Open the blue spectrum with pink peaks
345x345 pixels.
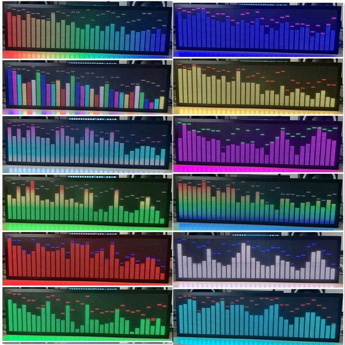click(x=258, y=29)
